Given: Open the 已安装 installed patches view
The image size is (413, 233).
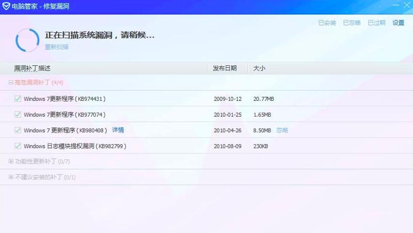Looking at the screenshot, I should click(x=327, y=23).
